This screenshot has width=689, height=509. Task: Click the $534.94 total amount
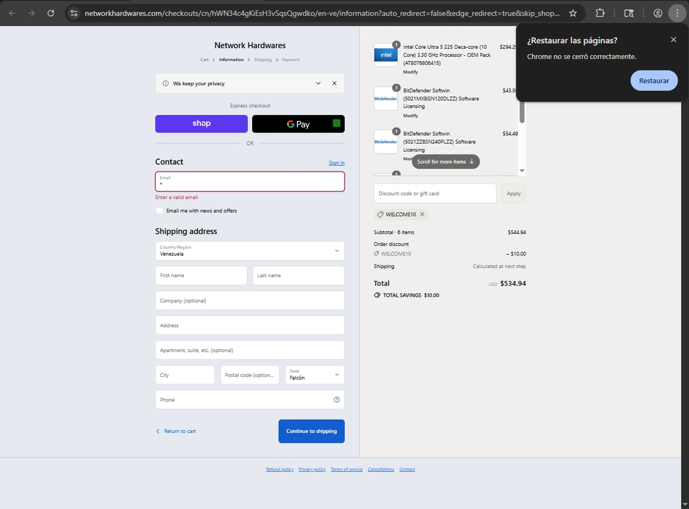tap(513, 284)
